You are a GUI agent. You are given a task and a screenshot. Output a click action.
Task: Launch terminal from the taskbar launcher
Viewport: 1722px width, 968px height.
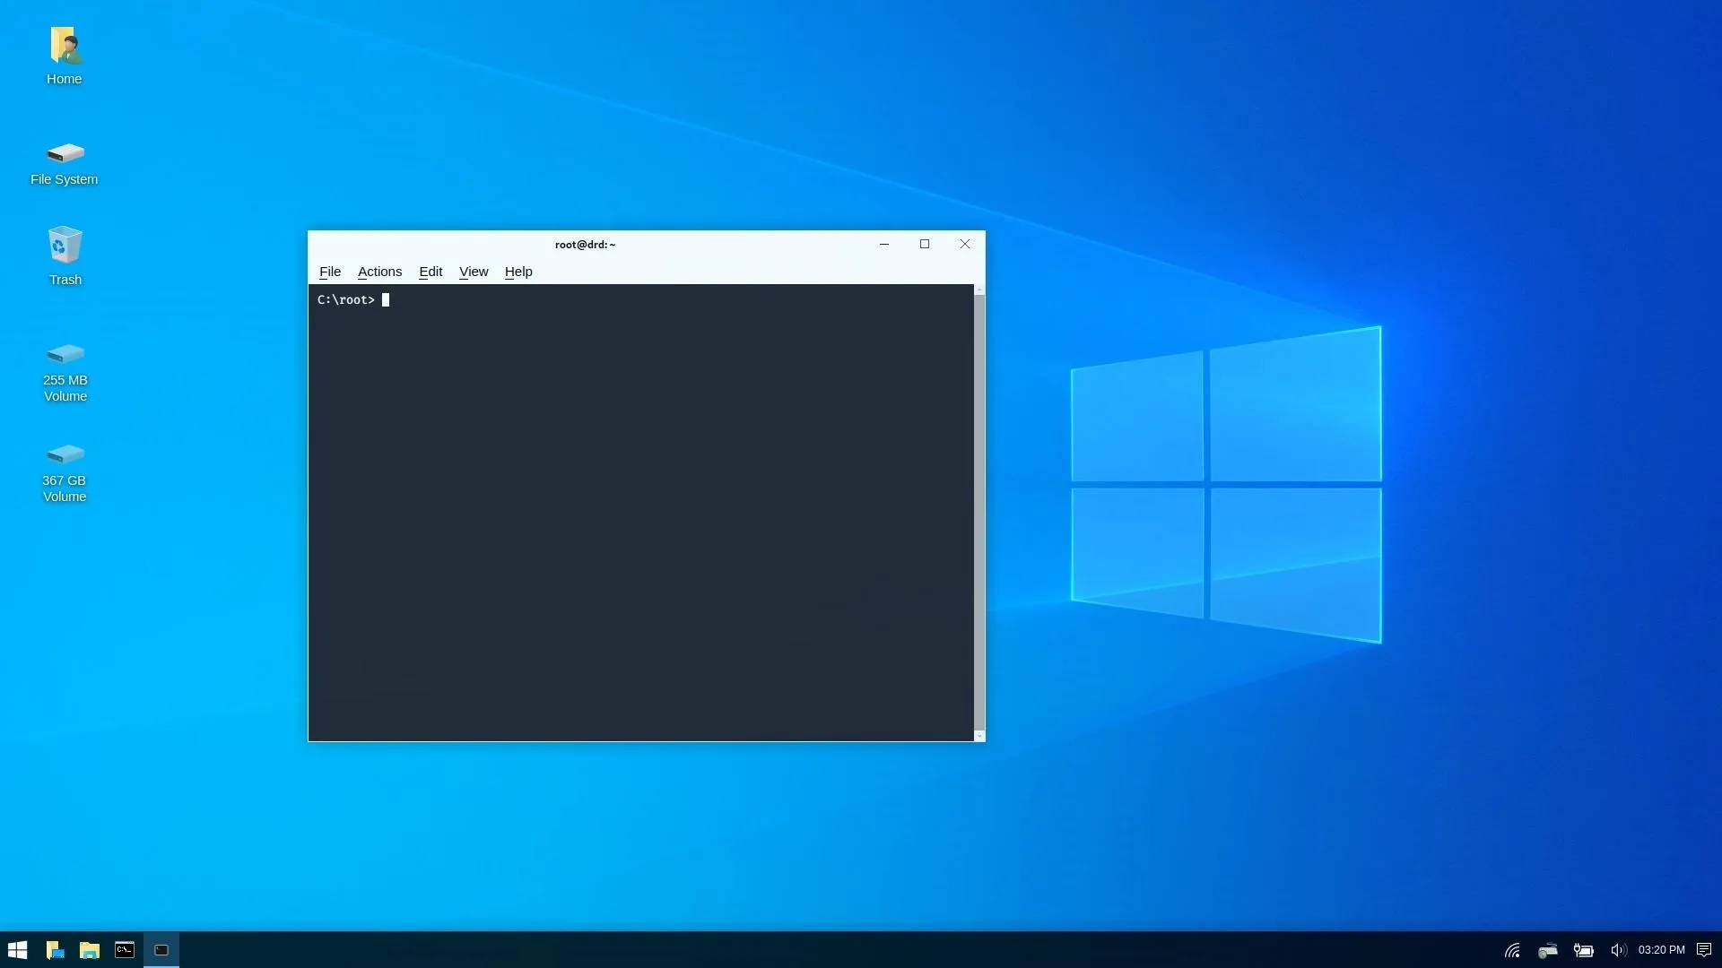[x=125, y=950]
